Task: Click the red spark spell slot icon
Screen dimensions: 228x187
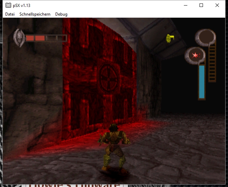Action: coord(195,55)
